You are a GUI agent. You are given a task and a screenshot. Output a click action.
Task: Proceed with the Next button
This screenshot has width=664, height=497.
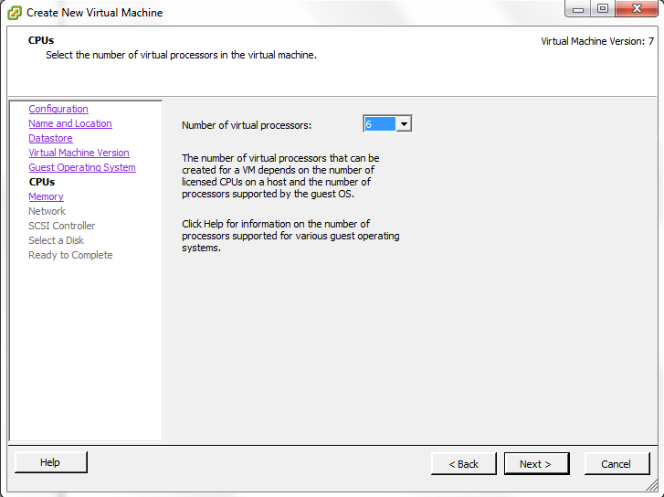[536, 464]
